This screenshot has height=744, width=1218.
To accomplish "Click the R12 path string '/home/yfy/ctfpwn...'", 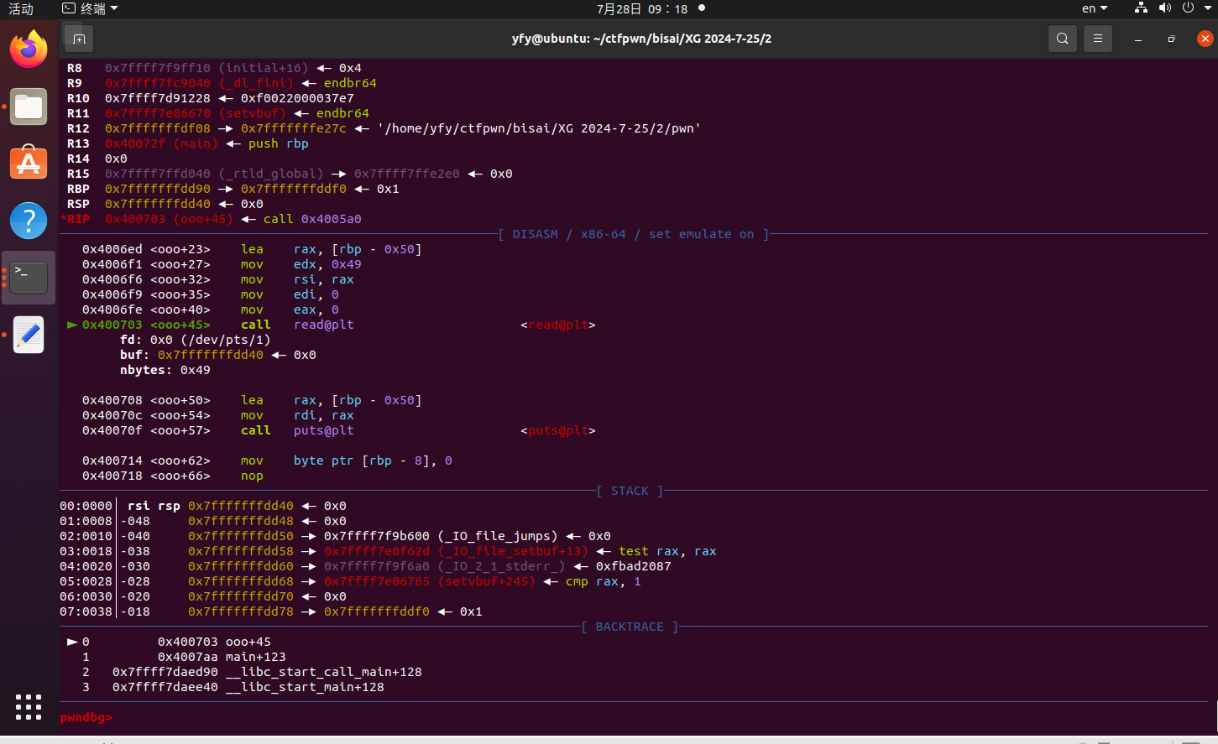I will coord(539,128).
